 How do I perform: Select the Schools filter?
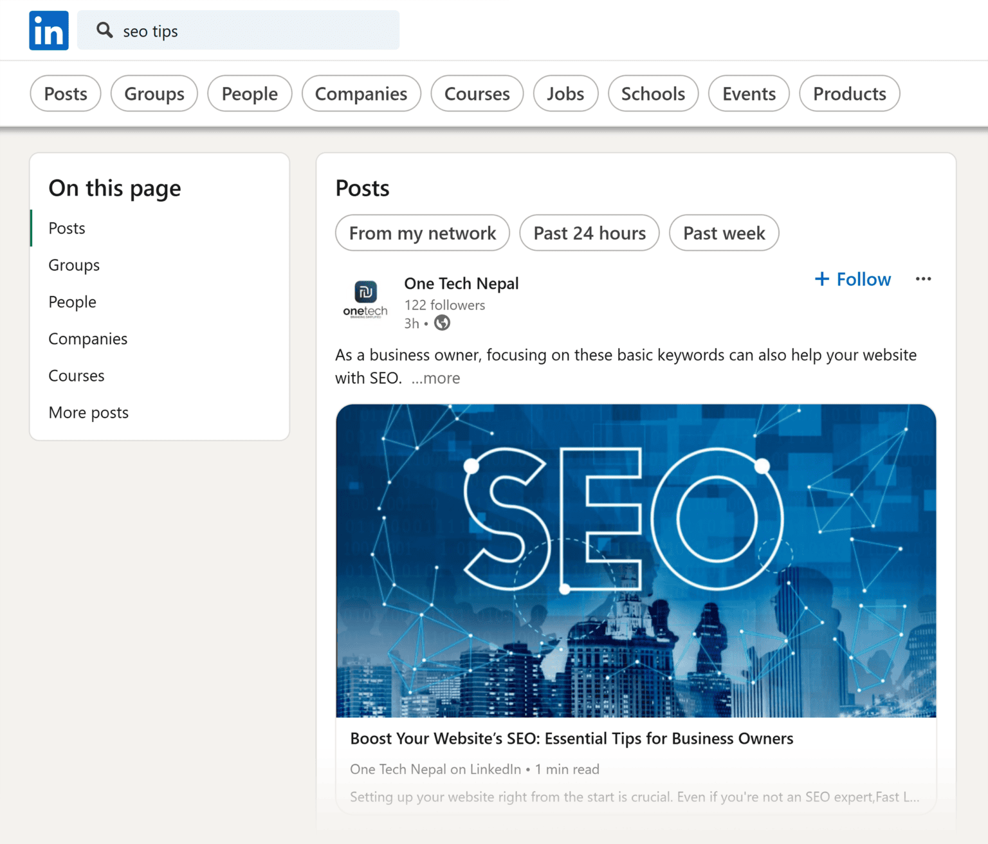tap(653, 93)
